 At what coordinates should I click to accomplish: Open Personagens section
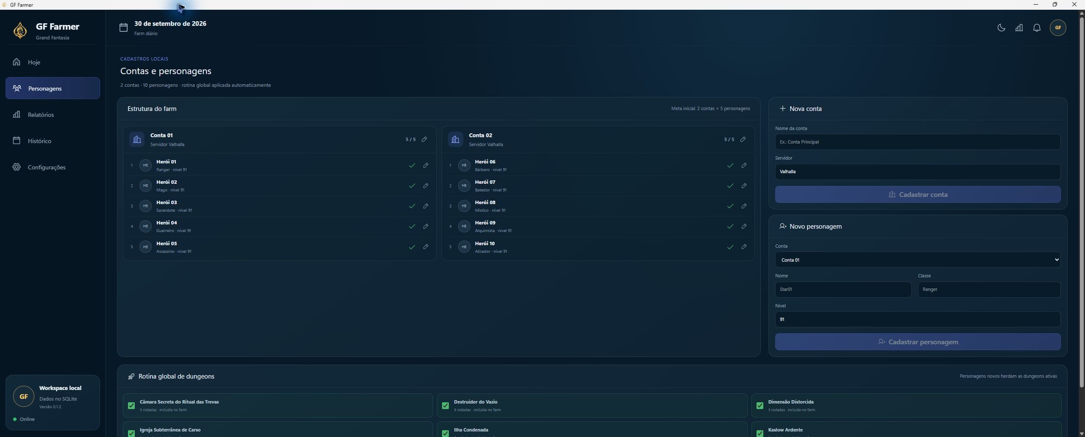[x=53, y=88]
